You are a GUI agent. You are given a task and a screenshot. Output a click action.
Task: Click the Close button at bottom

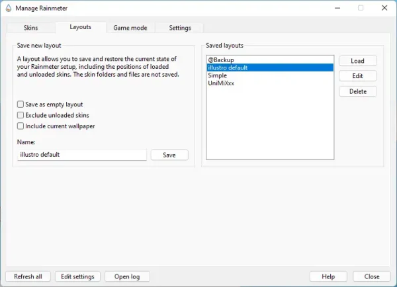click(x=372, y=276)
